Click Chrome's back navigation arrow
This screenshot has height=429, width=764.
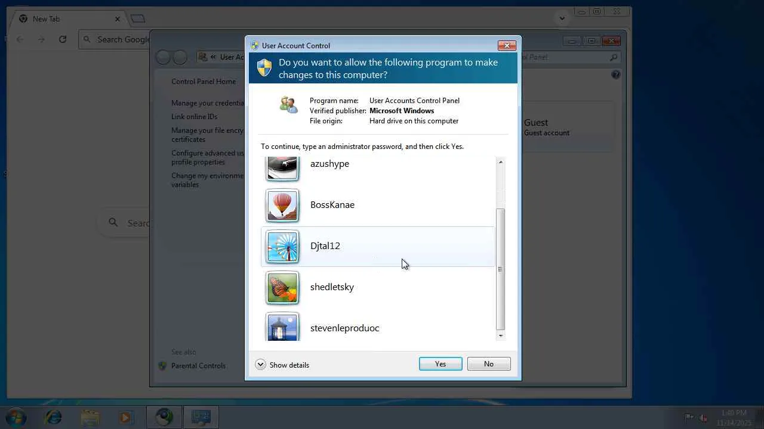(20, 39)
